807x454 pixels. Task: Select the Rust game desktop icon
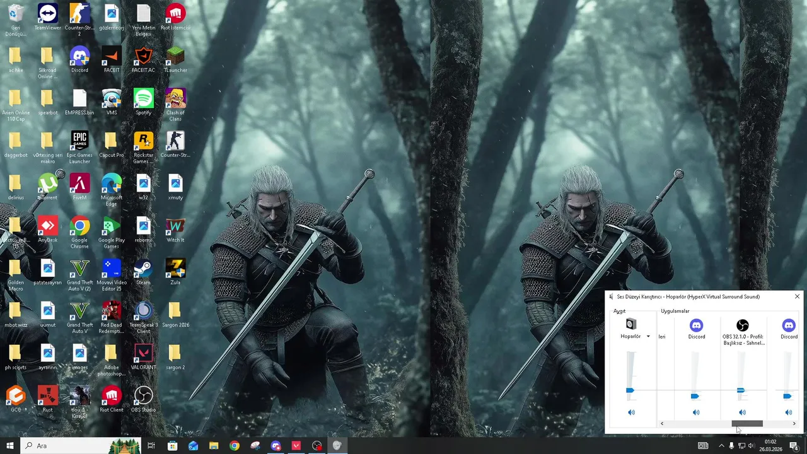click(47, 399)
